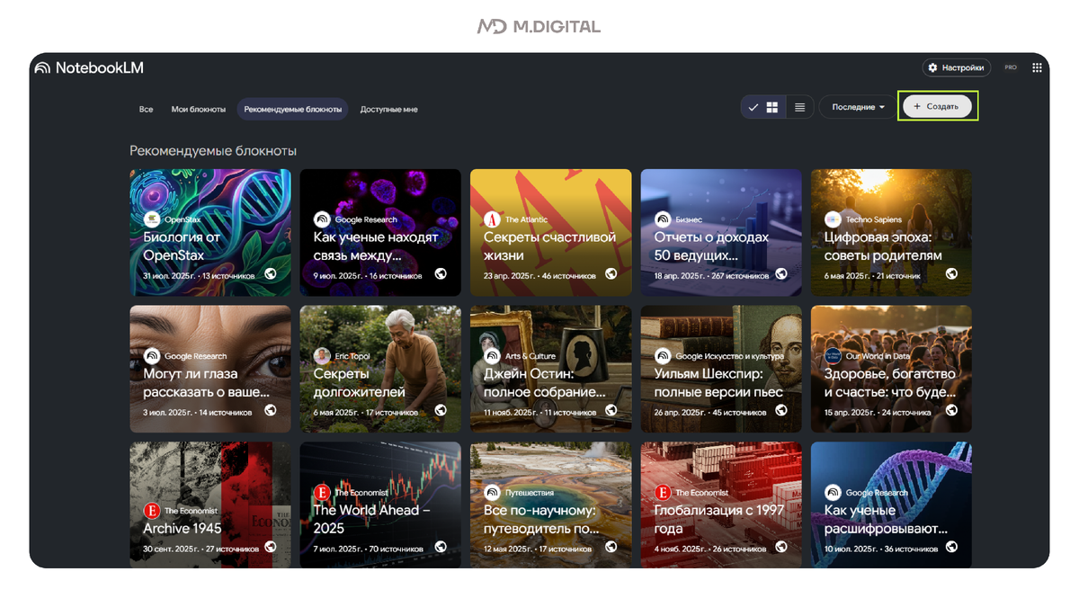Open The World Ahead – 2025 notebook
The image size is (1079, 607).
click(380, 504)
